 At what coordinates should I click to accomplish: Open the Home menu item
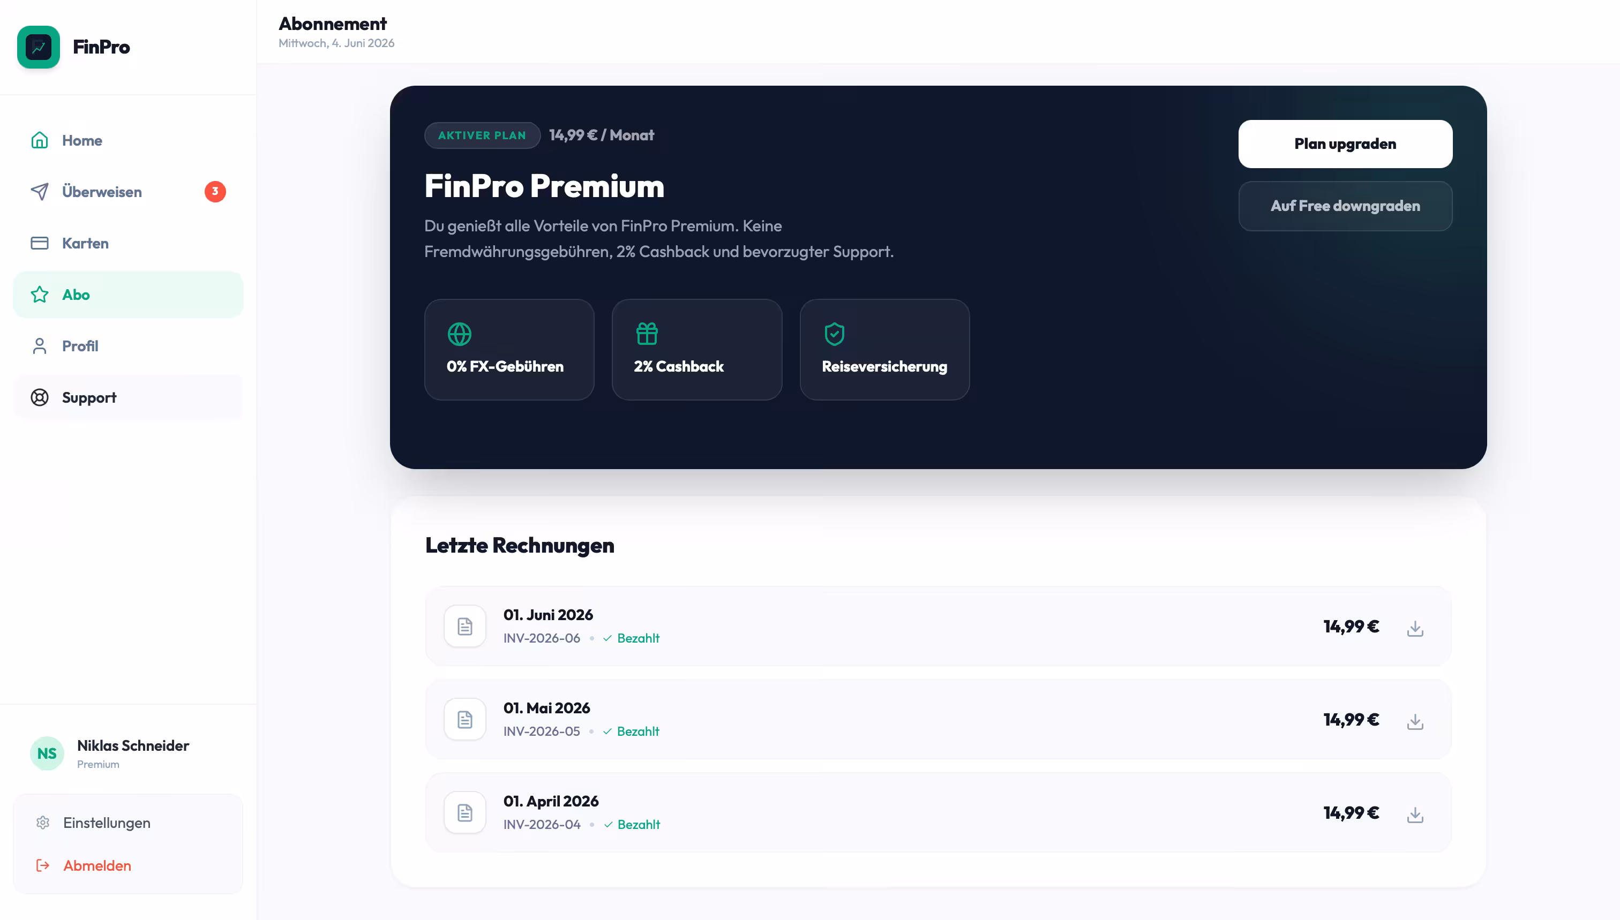[127, 140]
